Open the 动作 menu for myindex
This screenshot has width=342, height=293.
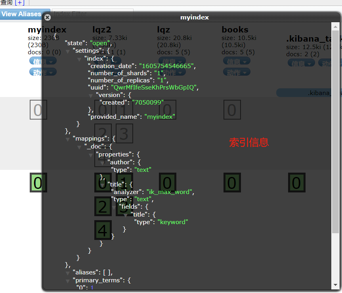(43, 72)
